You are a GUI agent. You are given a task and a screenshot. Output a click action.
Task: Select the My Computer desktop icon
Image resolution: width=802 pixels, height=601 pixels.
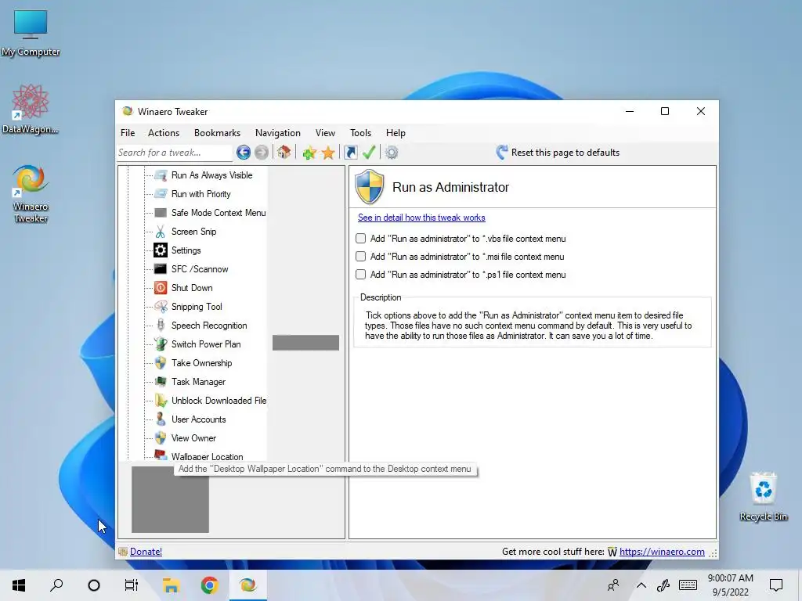point(31,33)
